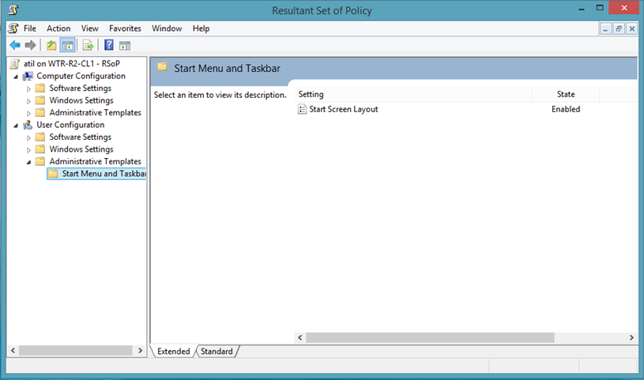
Task: Click the Up one level folder icon
Action: 51,45
